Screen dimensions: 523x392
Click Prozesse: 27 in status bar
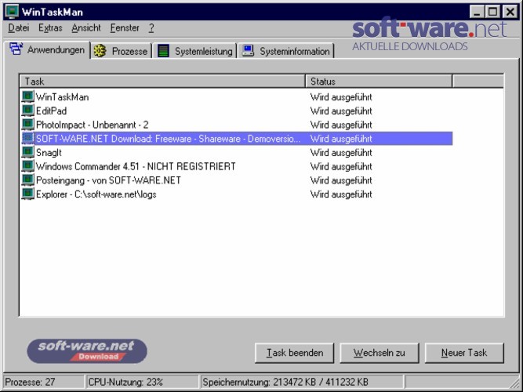[30, 382]
